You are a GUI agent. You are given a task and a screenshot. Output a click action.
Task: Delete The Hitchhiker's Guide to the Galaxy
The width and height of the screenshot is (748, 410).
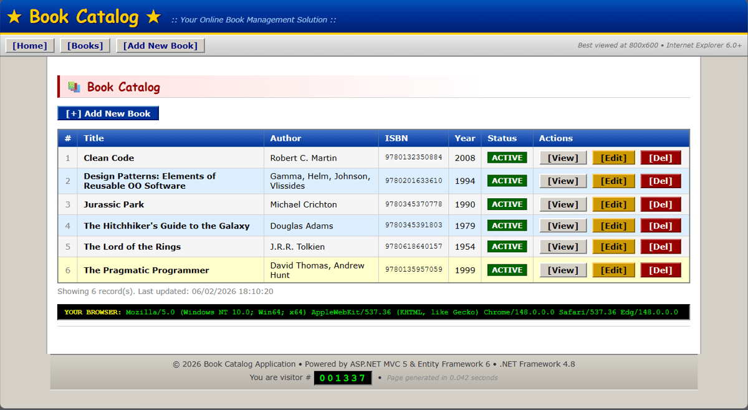(x=661, y=226)
